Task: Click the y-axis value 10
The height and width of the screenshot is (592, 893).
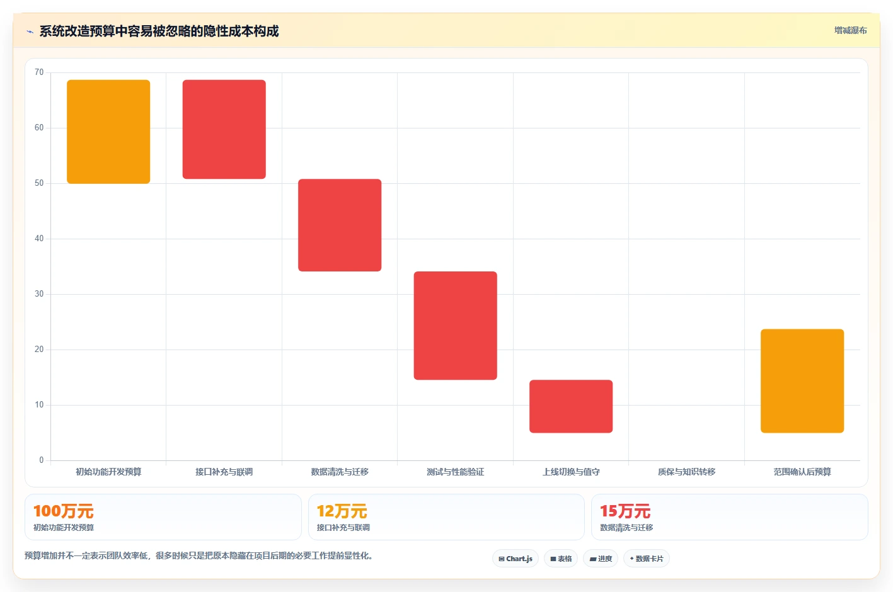Action: coord(39,405)
